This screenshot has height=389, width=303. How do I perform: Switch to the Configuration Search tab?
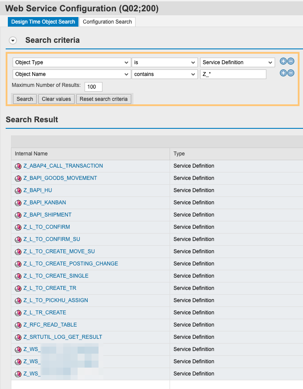[x=107, y=22]
